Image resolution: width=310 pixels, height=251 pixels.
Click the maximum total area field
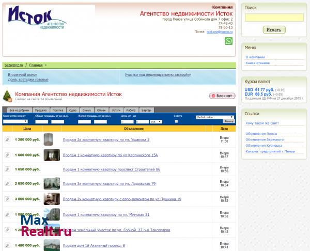coord(58,121)
